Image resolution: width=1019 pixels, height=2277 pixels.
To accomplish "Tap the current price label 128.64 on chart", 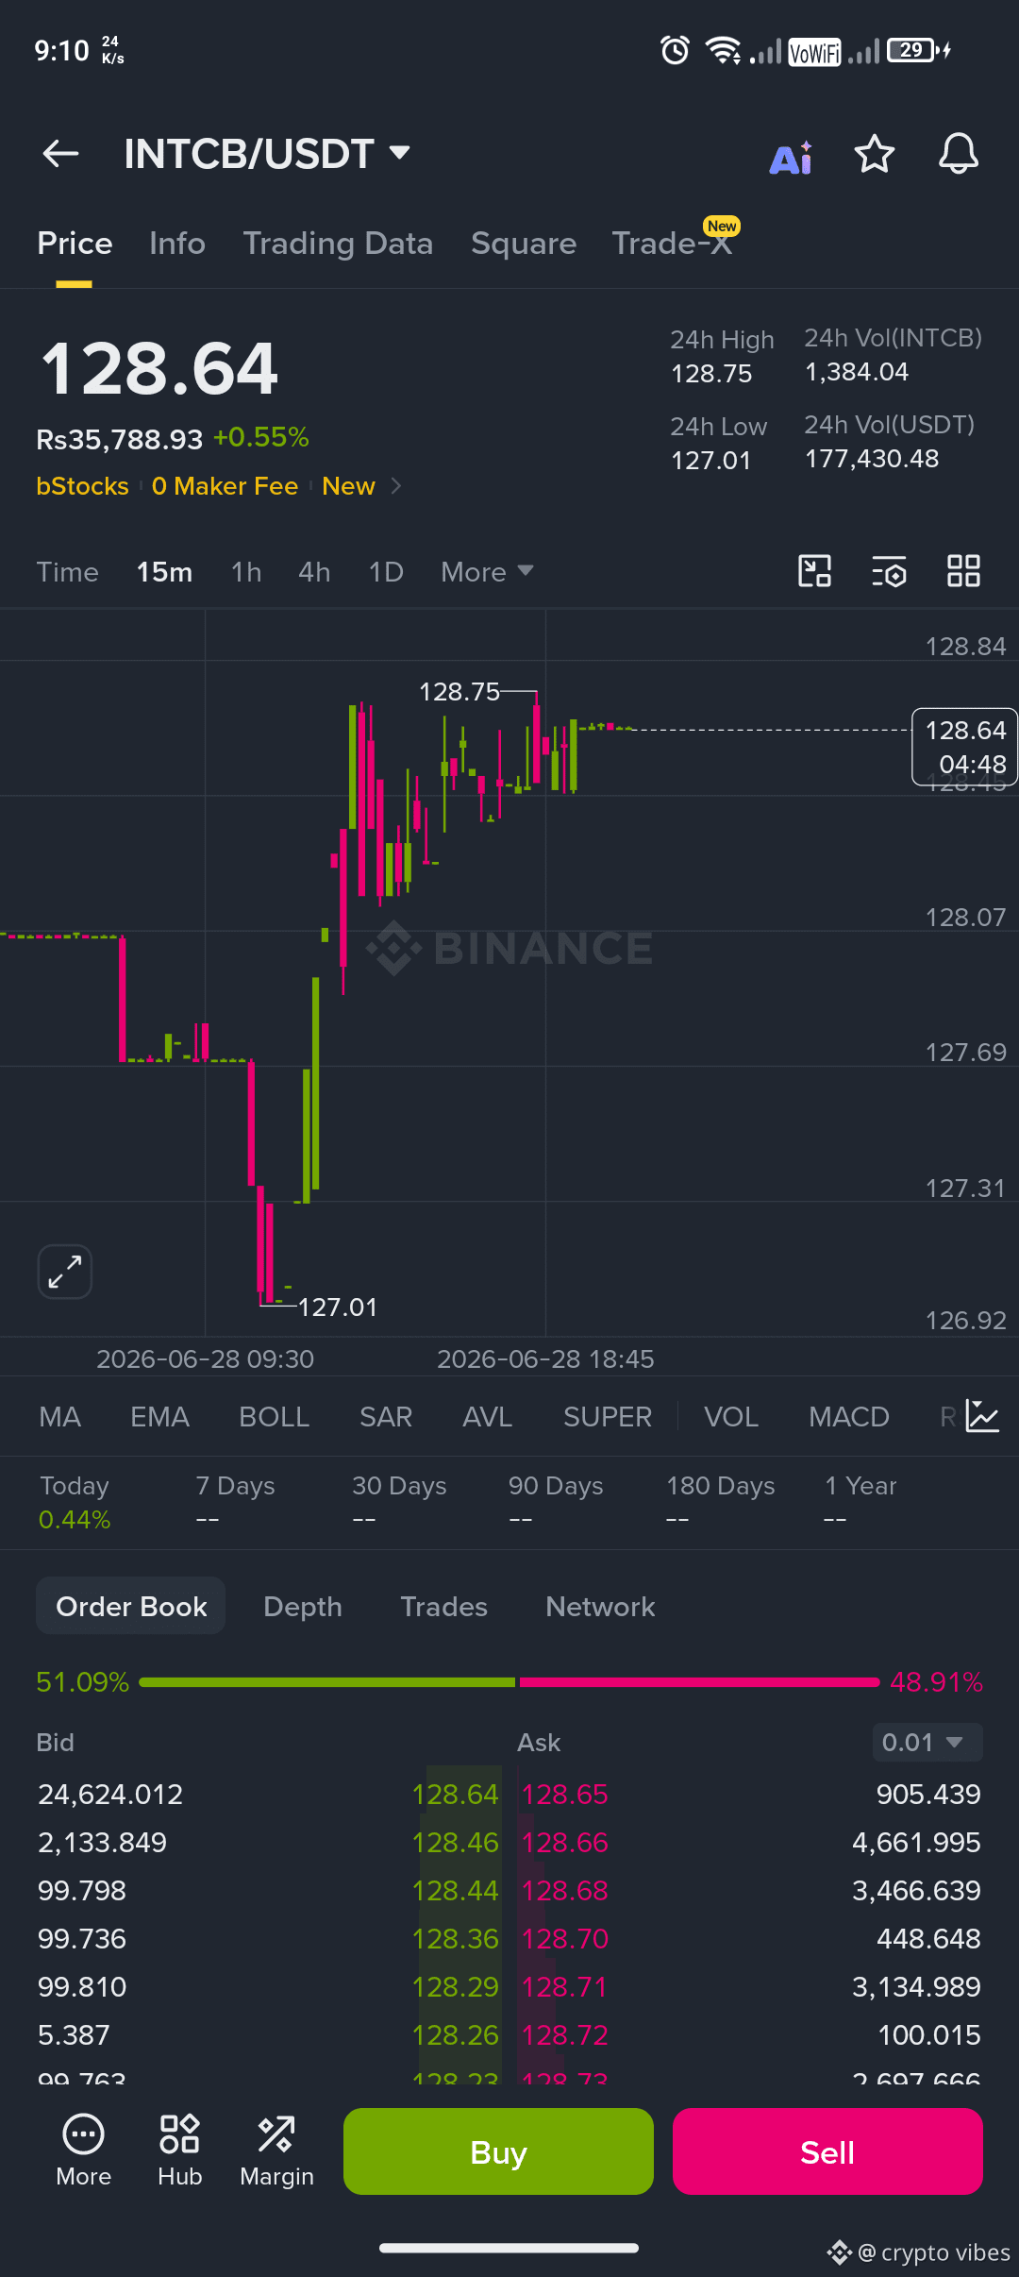I will (x=964, y=747).
